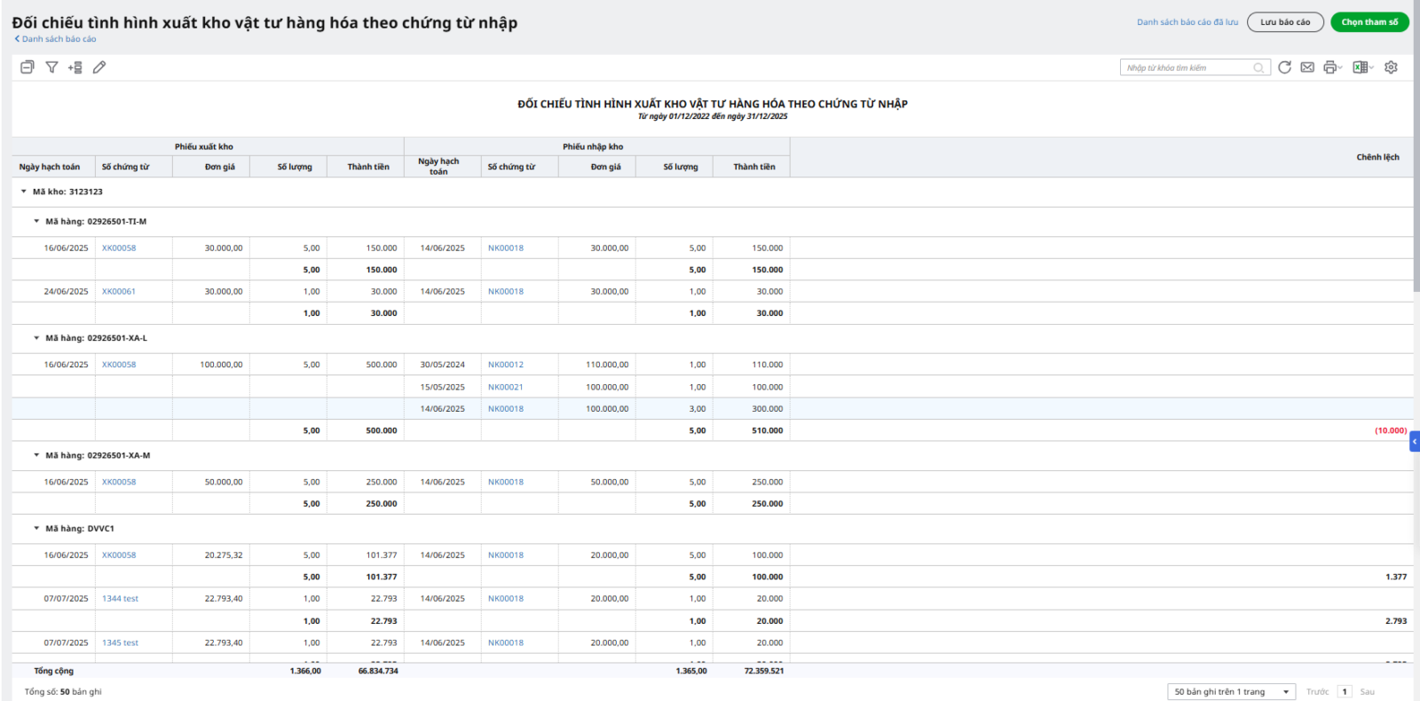
Task: Click the Chọn tham số button
Action: [1369, 22]
